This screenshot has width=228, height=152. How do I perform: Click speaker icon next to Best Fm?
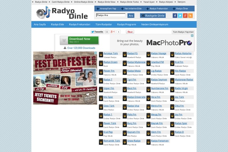click(x=125, y=90)
